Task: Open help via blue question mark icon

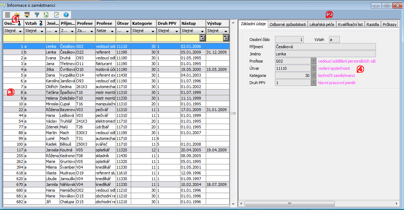Action: click(66, 15)
